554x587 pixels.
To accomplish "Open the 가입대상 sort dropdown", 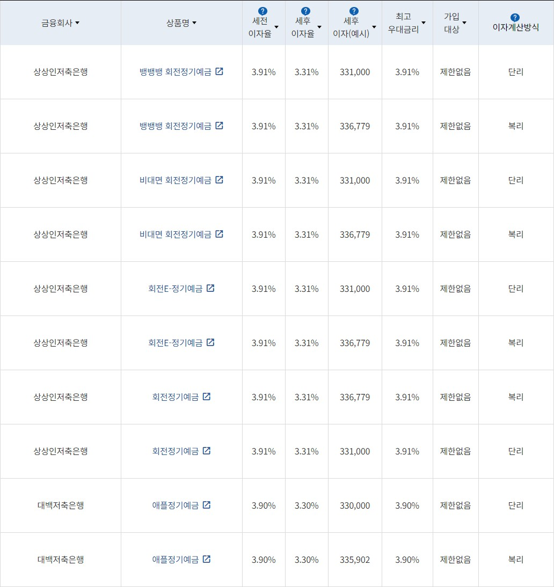I will pos(465,24).
